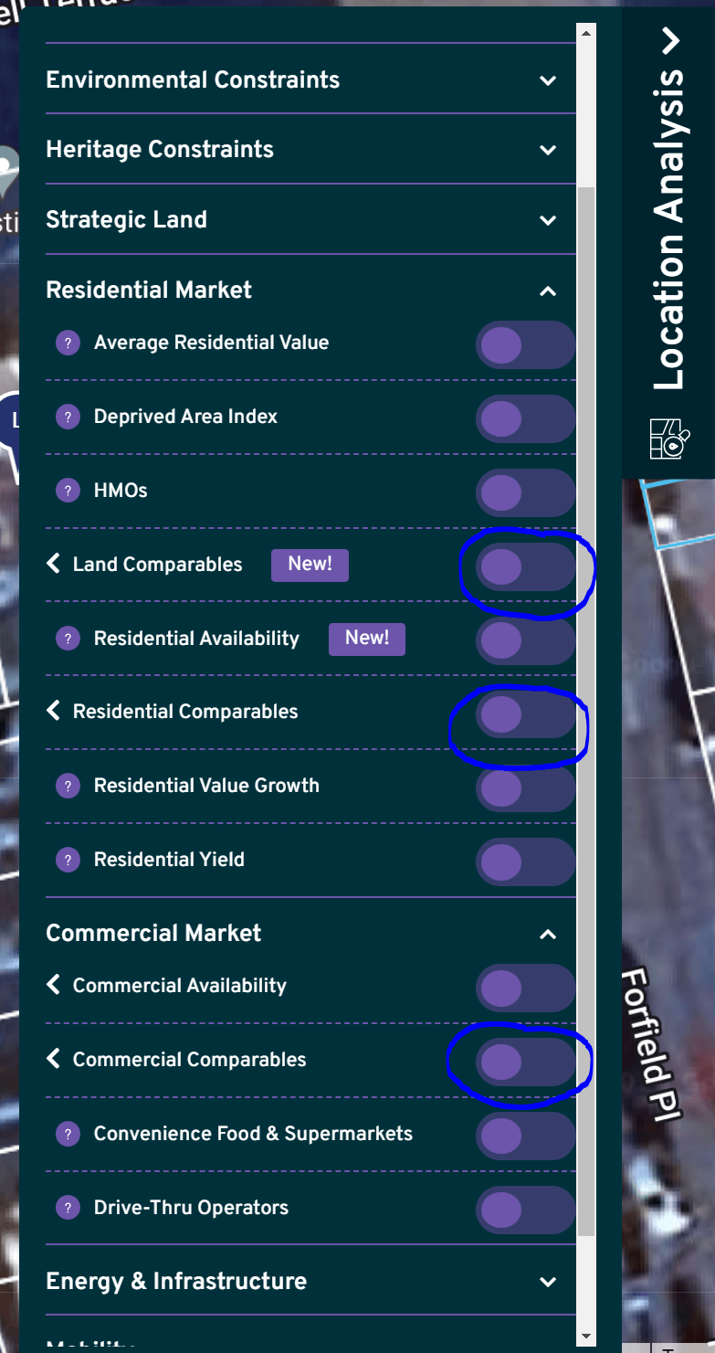
Task: Open help for Residential Yield
Action: tap(68, 861)
